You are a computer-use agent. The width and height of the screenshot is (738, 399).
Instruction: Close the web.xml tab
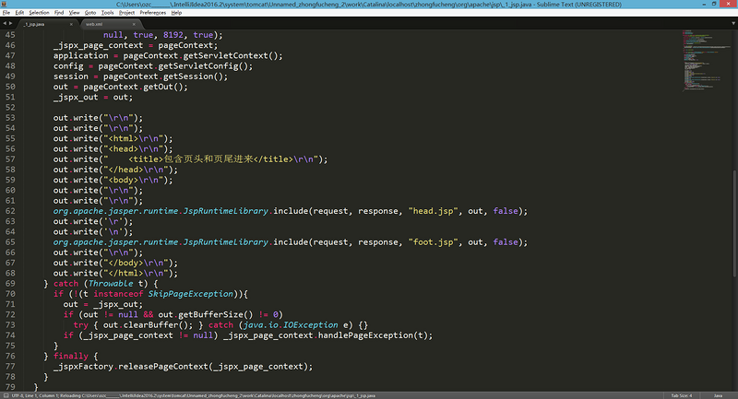134,24
